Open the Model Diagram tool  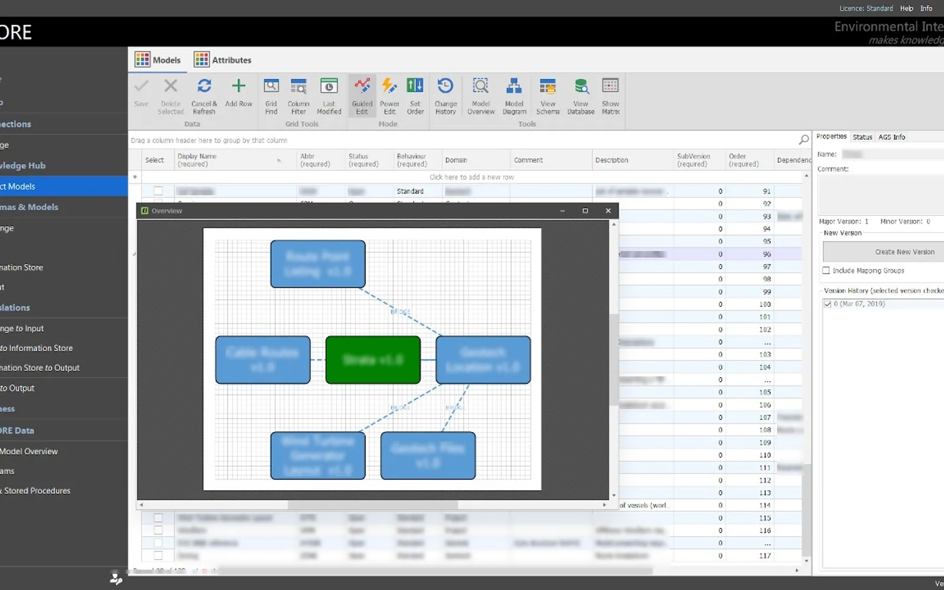coord(514,96)
